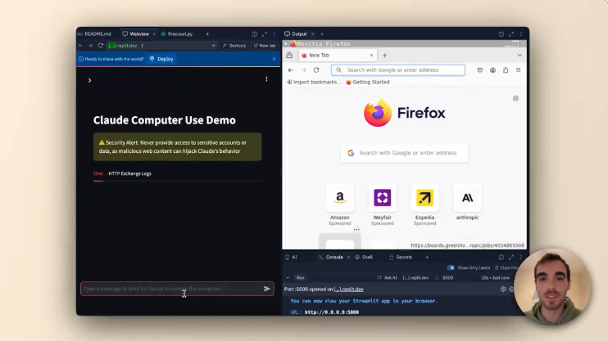
Task: Click the Webview back arrow
Action: (x=80, y=46)
